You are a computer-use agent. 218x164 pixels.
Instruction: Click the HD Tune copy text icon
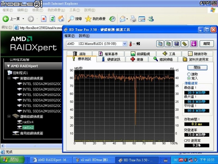pyautogui.click(x=160, y=44)
